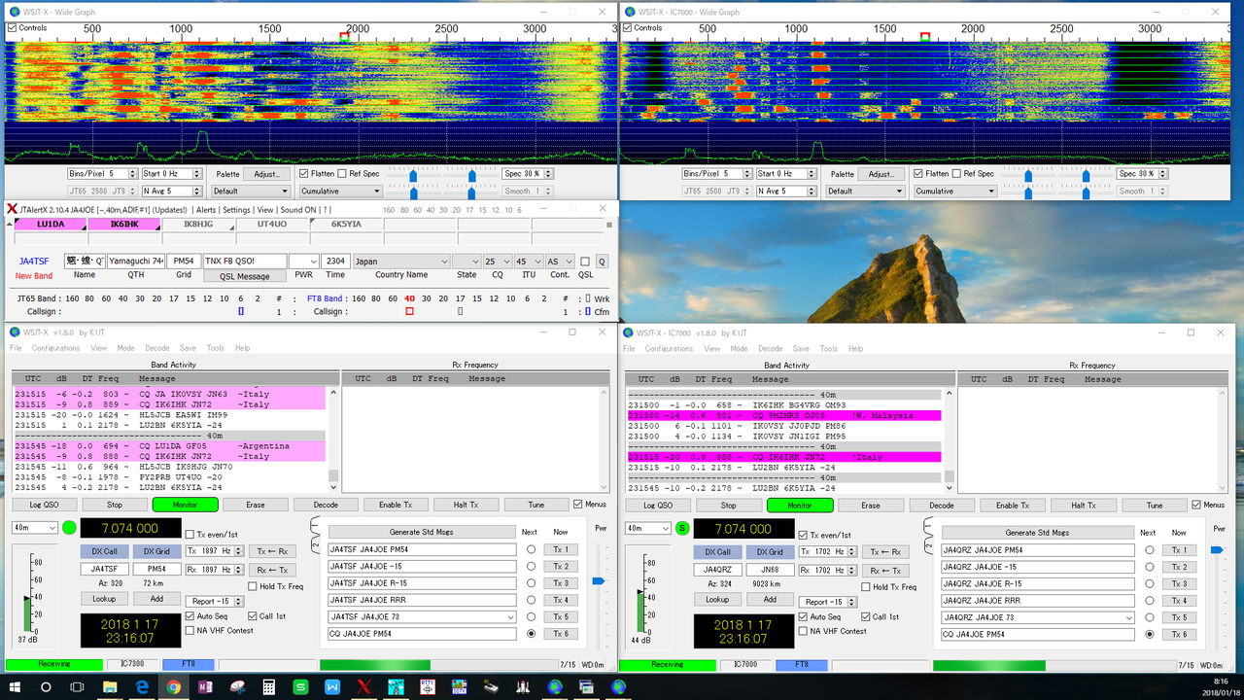Click the green band status dot in left WSJT-X
This screenshot has height=700, width=1244.
(x=69, y=528)
